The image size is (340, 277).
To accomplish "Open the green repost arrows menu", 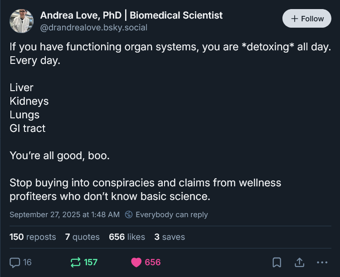I will click(75, 262).
